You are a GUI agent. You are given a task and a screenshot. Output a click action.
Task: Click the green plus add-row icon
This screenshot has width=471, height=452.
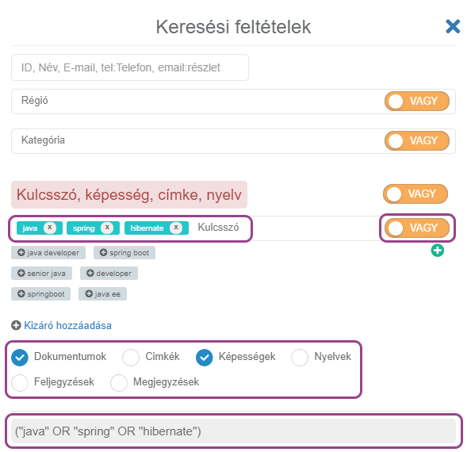tap(438, 251)
